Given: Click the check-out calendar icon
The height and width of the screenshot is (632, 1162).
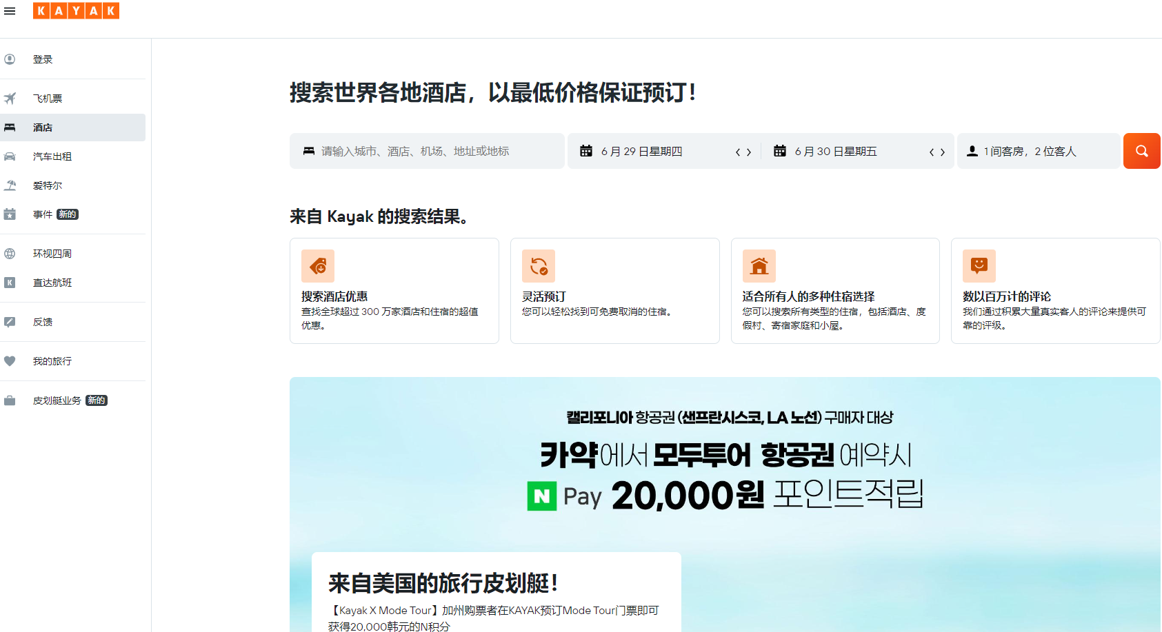Looking at the screenshot, I should (780, 151).
